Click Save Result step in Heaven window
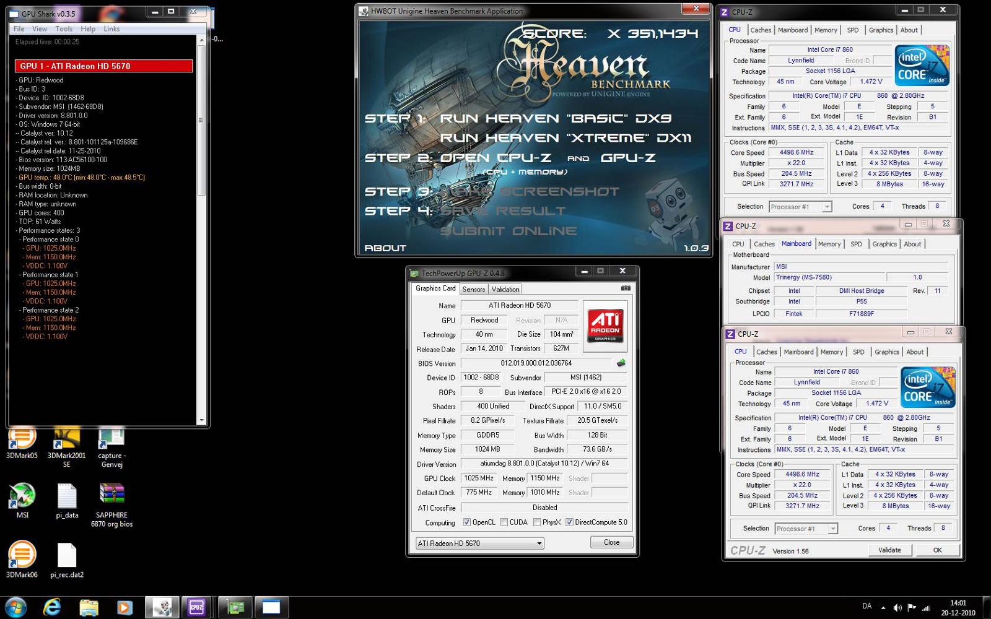This screenshot has height=619, width=991. click(503, 211)
